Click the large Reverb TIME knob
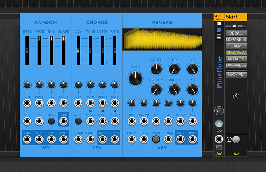This screenshot has height=172, width=266. coord(135,78)
